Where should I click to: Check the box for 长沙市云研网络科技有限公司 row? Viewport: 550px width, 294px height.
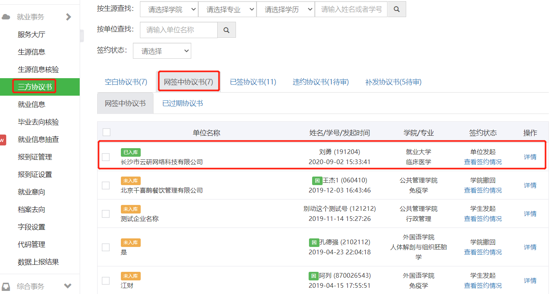pos(106,157)
